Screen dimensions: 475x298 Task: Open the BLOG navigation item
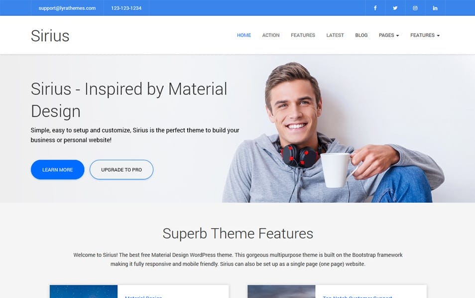click(361, 35)
